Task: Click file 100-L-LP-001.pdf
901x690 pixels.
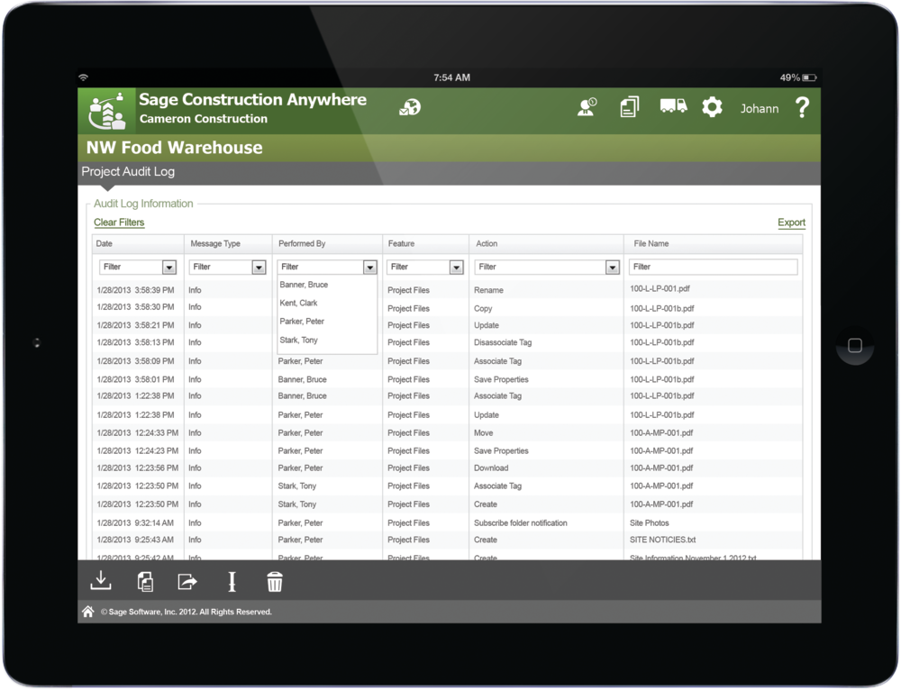Action: 660,288
